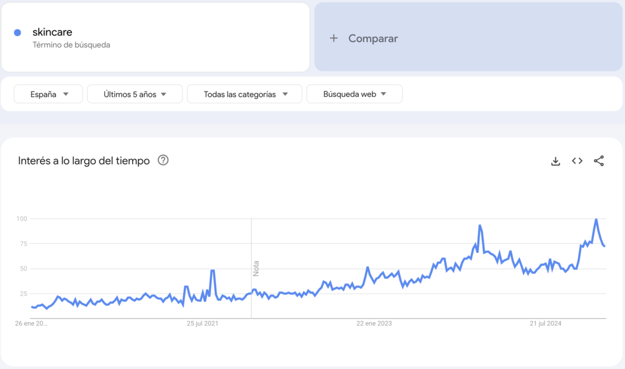Open the España region dropdown
The height and width of the screenshot is (369, 625).
[48, 93]
